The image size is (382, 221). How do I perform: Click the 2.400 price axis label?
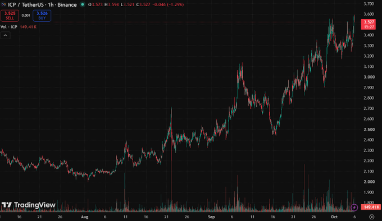(369, 140)
